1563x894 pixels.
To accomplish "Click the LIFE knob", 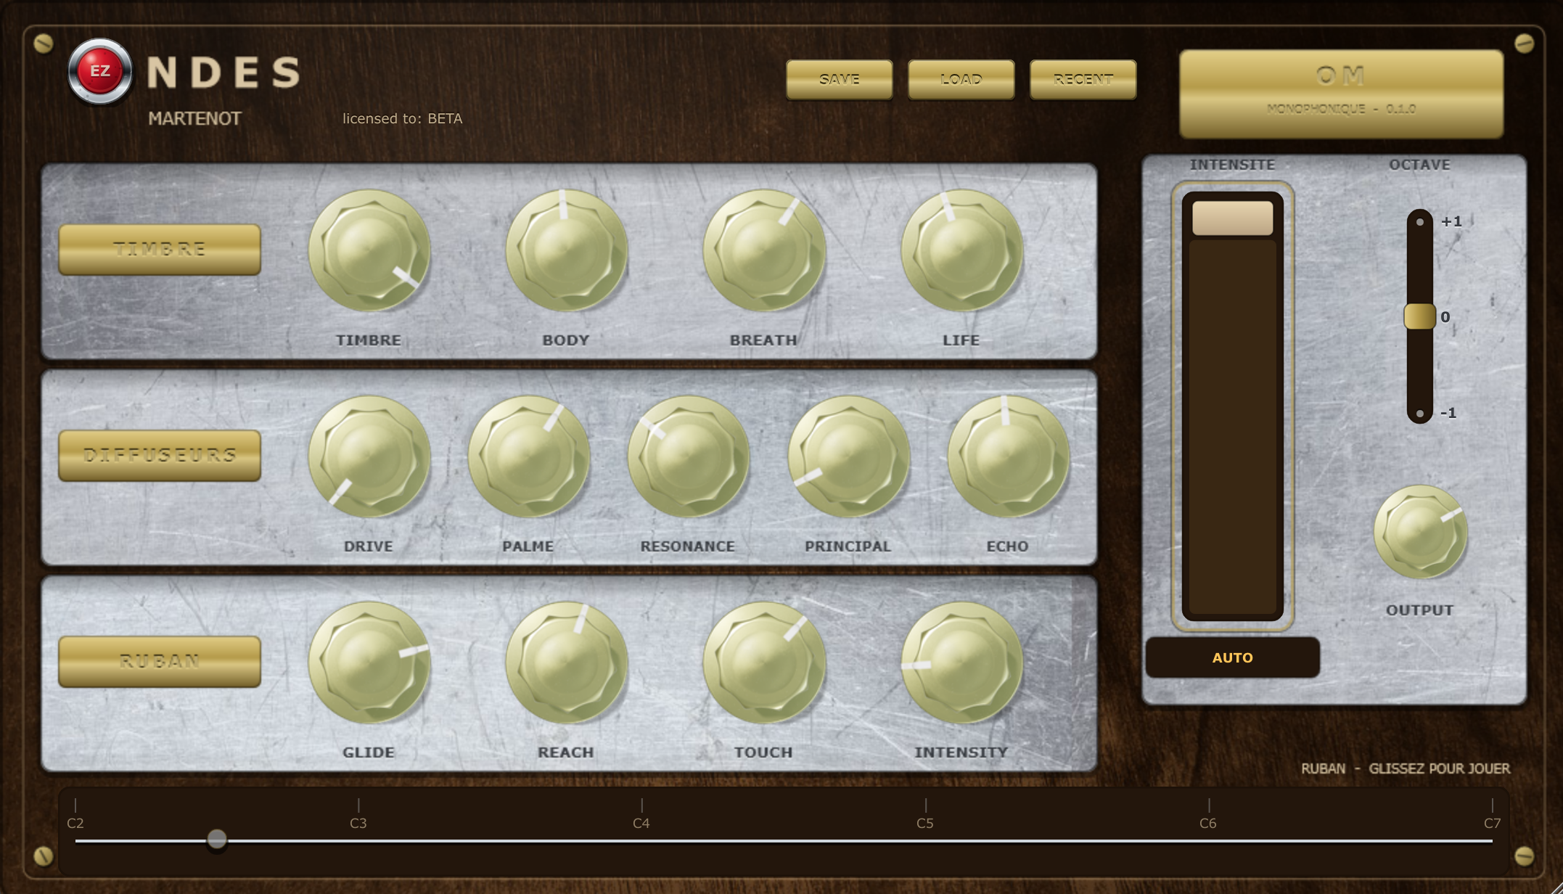I will (961, 251).
